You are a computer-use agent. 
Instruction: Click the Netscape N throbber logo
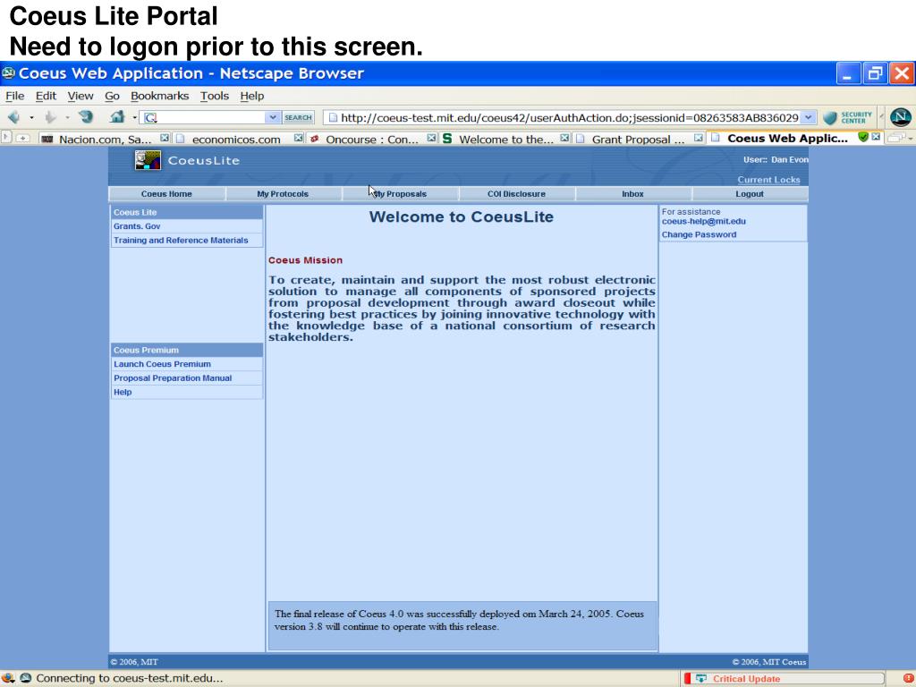pyautogui.click(x=900, y=117)
